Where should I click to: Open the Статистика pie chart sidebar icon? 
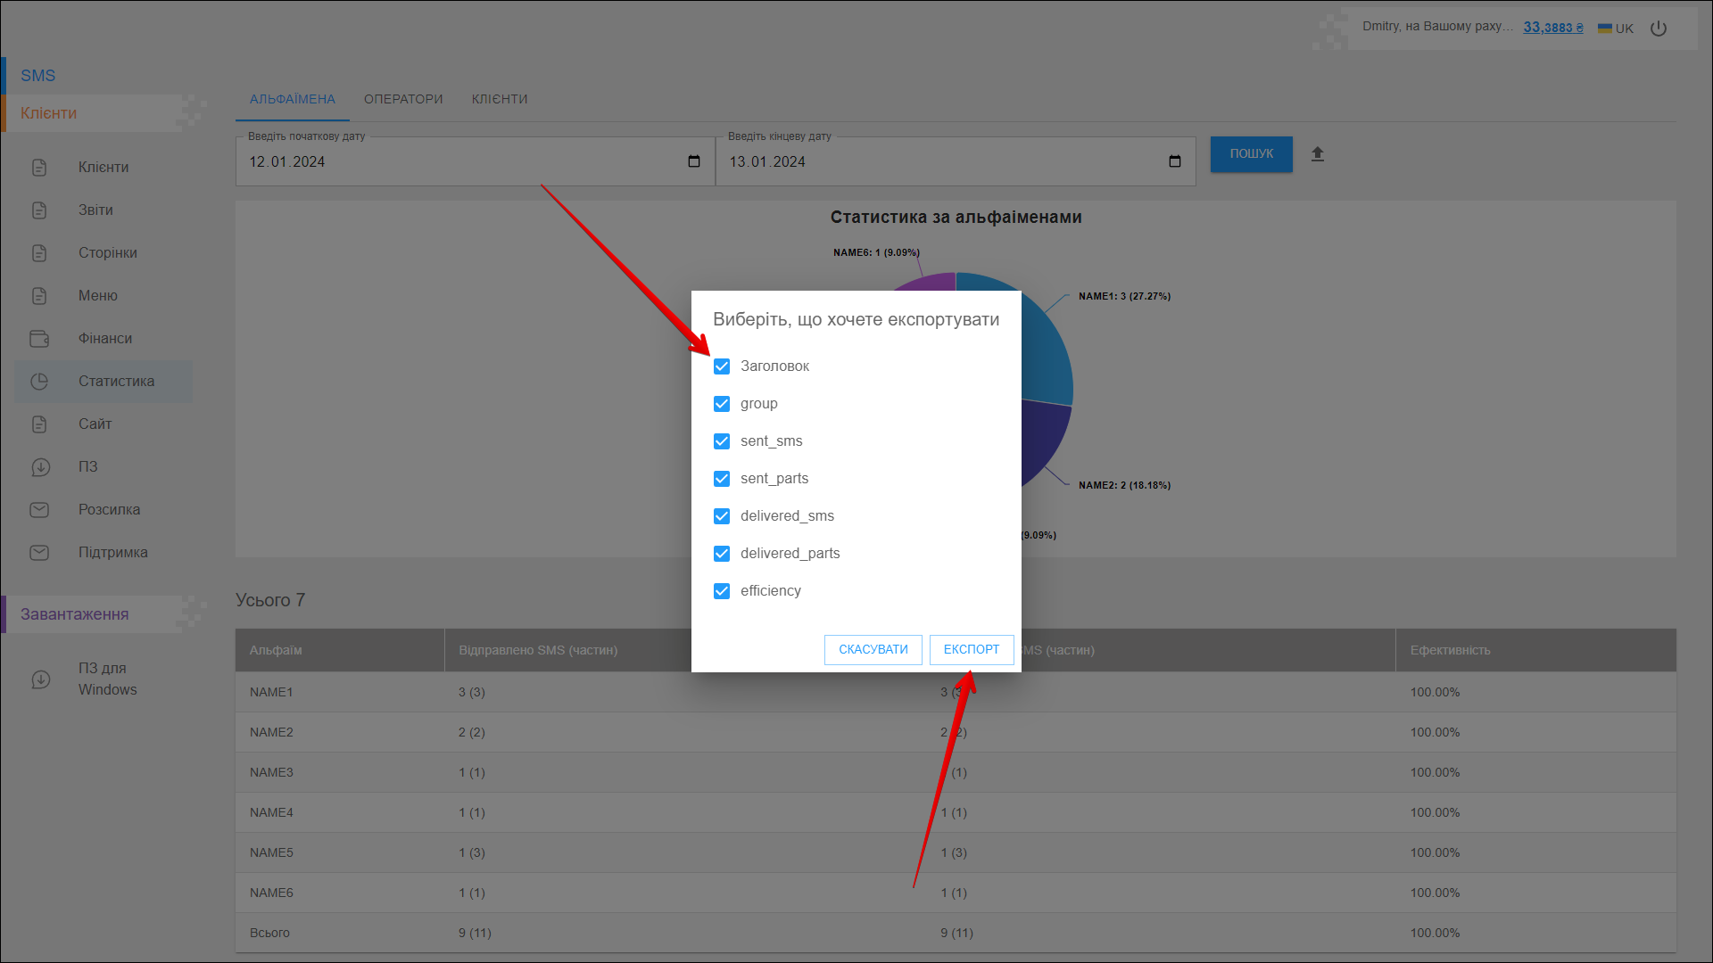pos(39,382)
